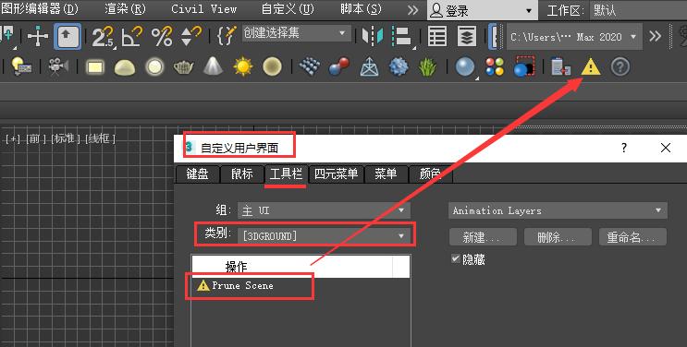This screenshot has height=347, width=687.
Task: Click the sun icon in the toolbar
Action: (x=243, y=67)
